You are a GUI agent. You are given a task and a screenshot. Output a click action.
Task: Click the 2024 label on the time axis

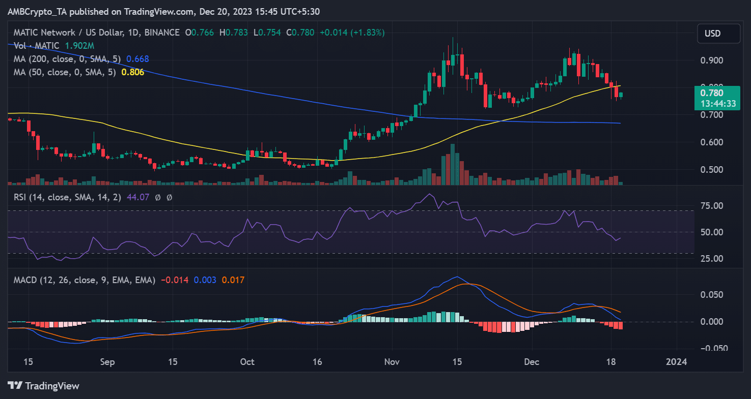pos(677,362)
